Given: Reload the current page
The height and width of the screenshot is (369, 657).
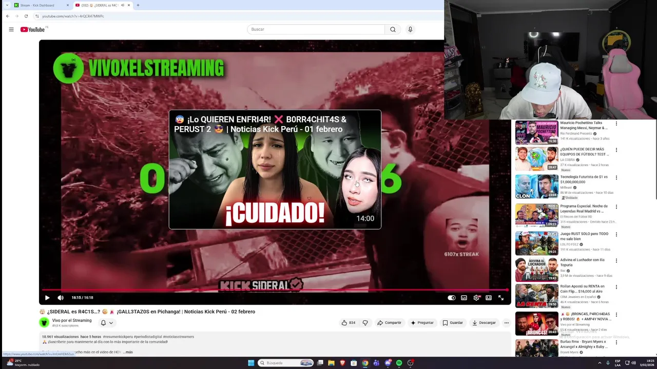Looking at the screenshot, I should (26, 16).
